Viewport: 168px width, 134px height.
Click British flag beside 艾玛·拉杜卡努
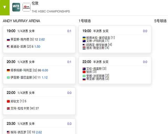(8, 108)
